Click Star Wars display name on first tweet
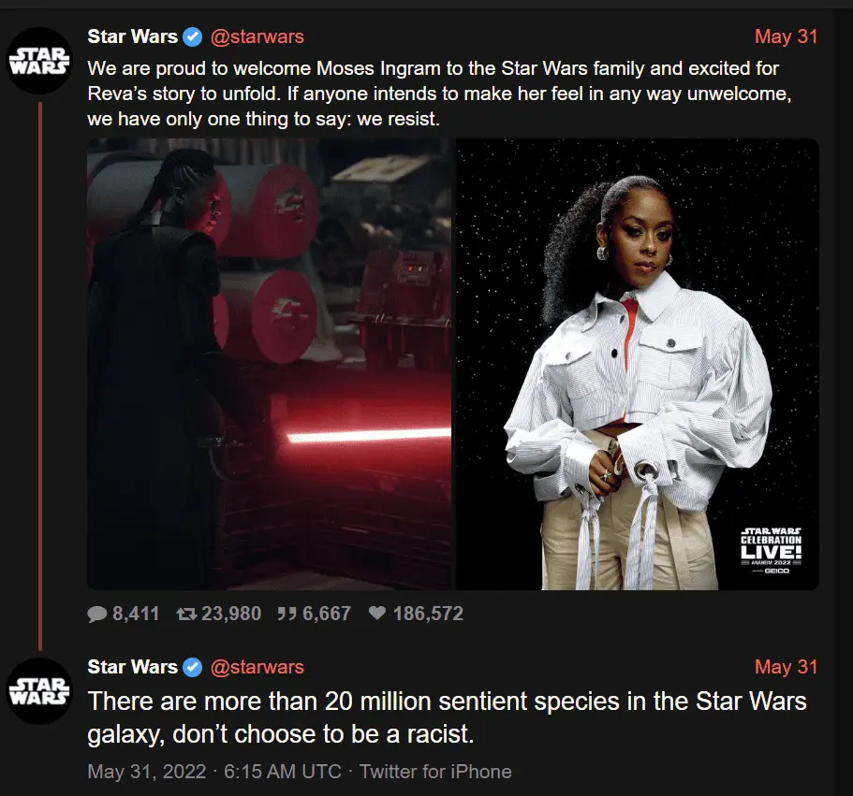The image size is (853, 796). coord(133,37)
